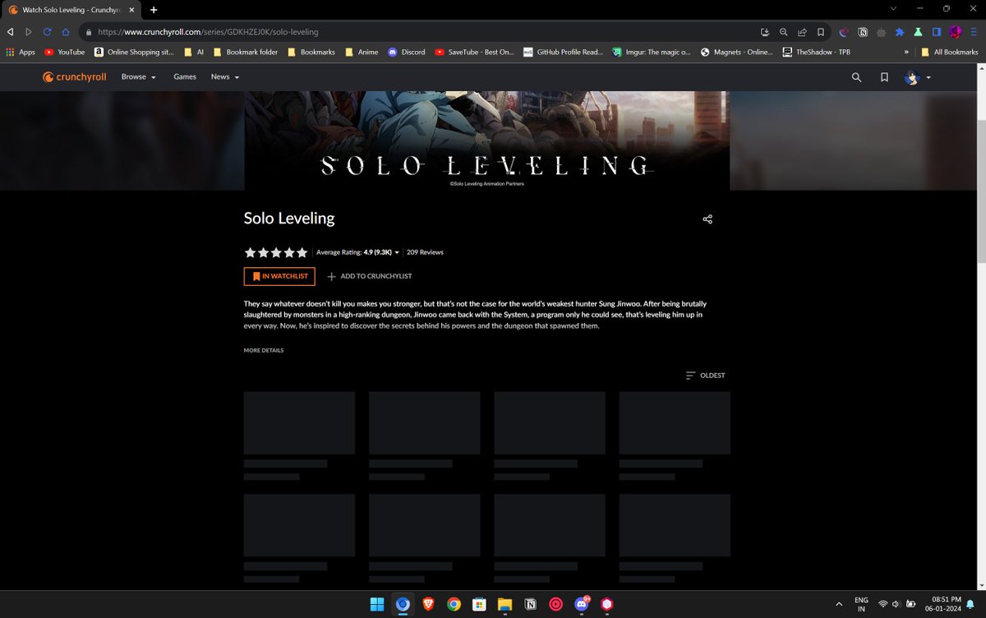Select the Watch Solo Leveling tab
Viewport: 986px width, 618px height.
pos(72,9)
